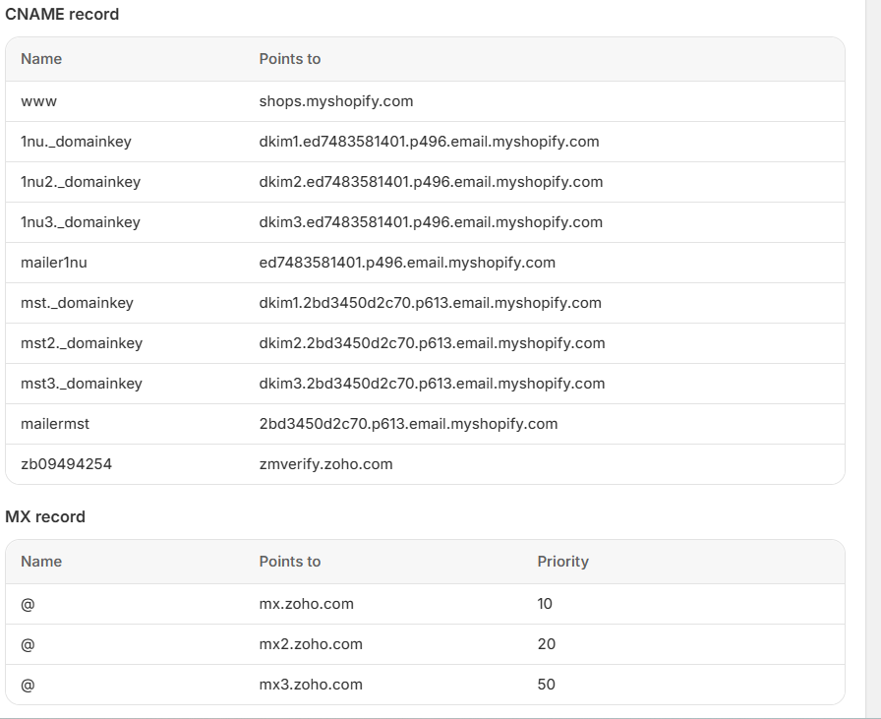Click the ed7483581401.p496.email.myshopify.com mailer1nu value
Screen dimensions: 881x719
(407, 263)
